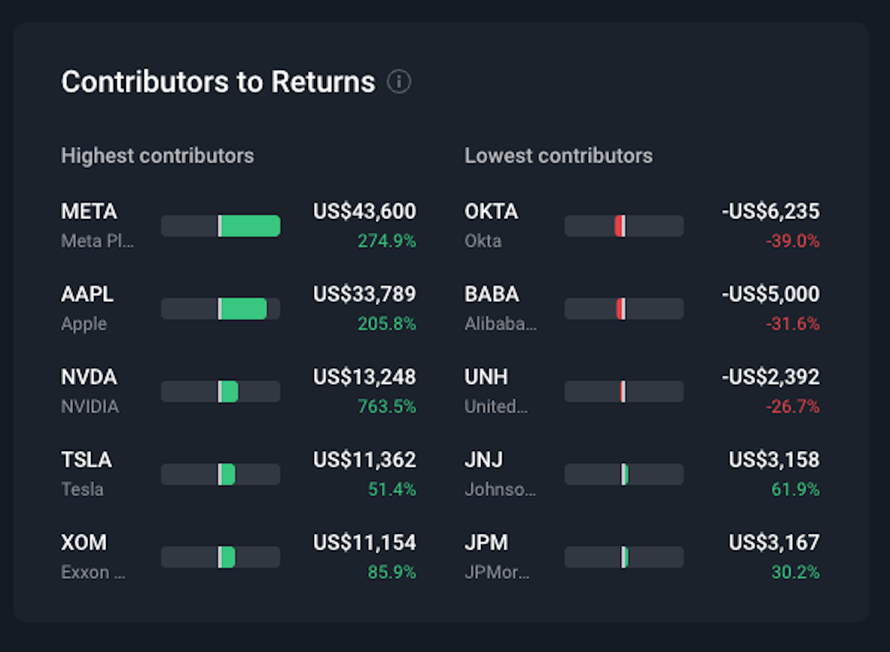Click the Johnso... company name
This screenshot has width=890, height=652.
500,489
